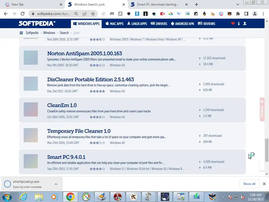The width and height of the screenshot is (269, 202).
Task: Click the volume speaker tray icon
Action: click(x=242, y=197)
